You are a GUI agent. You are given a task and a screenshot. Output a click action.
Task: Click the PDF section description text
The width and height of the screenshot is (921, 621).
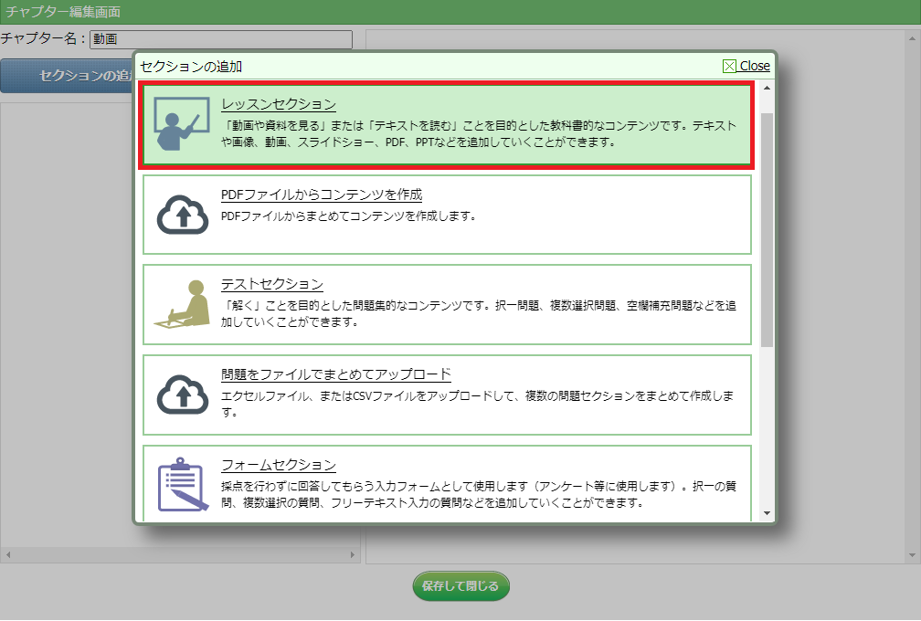click(x=349, y=216)
